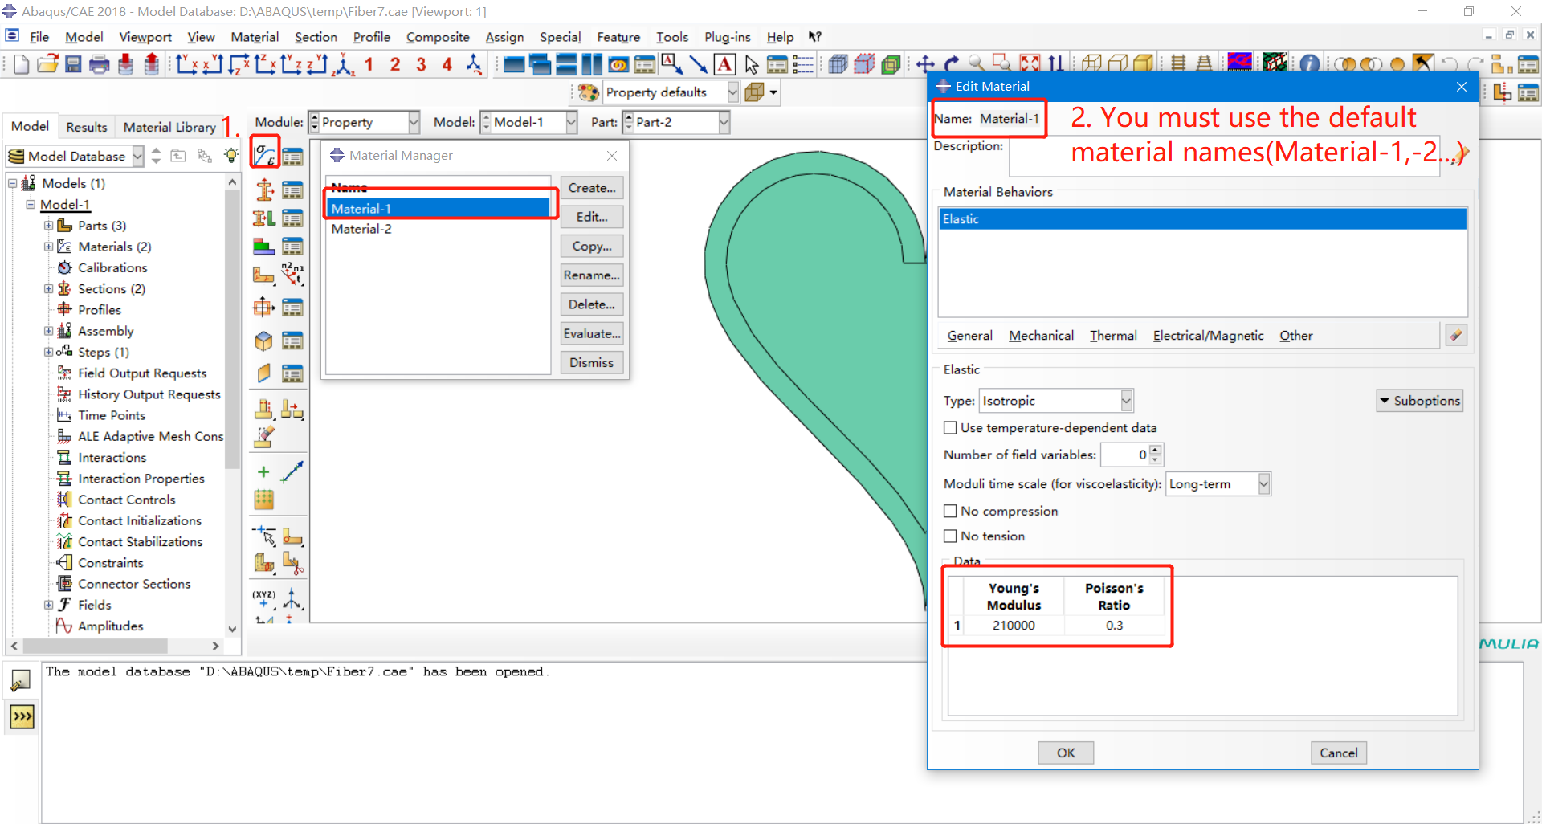Click the Query Information icon
1542x824 pixels.
click(x=1309, y=63)
